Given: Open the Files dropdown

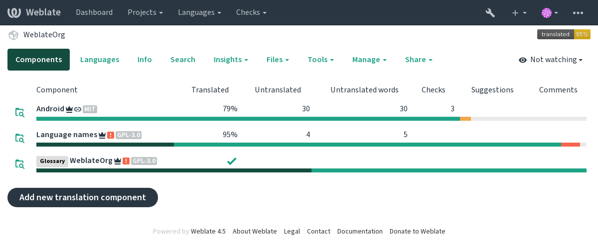Looking at the screenshot, I should pos(278,60).
